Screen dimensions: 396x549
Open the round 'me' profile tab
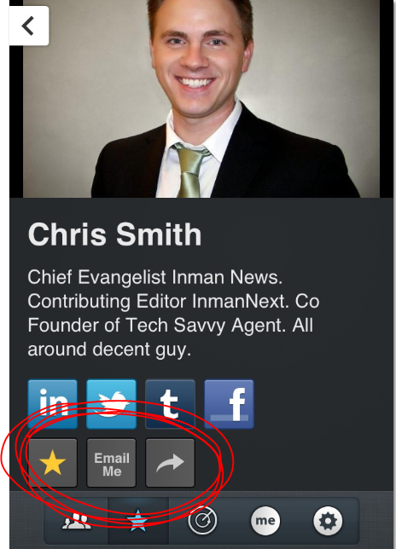(265, 521)
